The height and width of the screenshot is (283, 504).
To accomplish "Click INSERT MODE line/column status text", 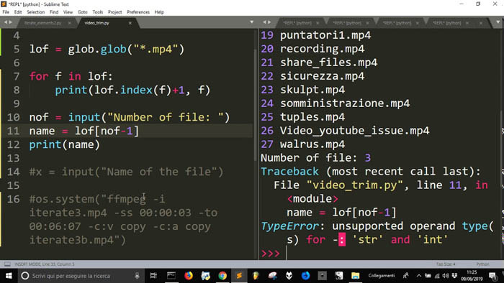I will pos(45,264).
